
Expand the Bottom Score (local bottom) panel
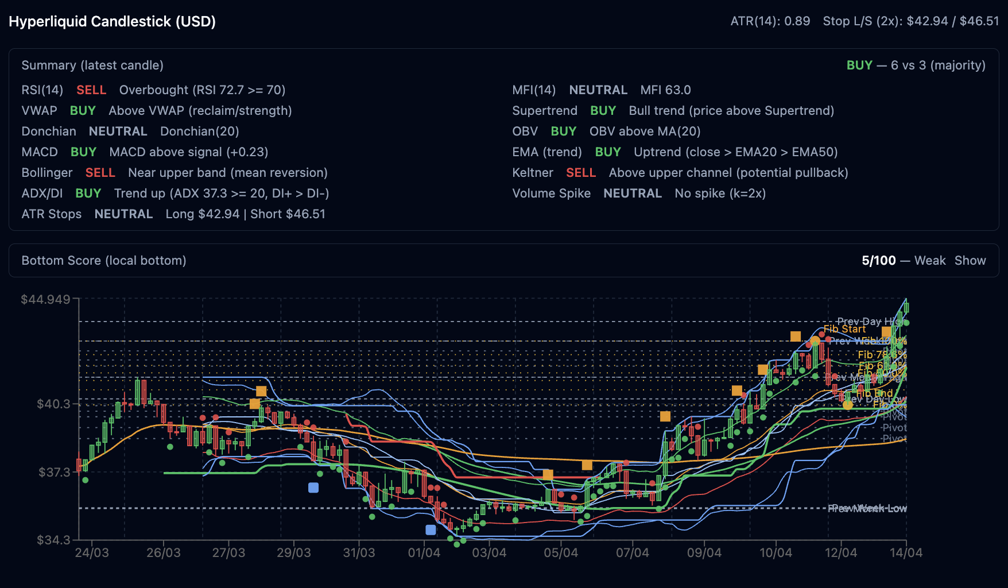click(104, 261)
